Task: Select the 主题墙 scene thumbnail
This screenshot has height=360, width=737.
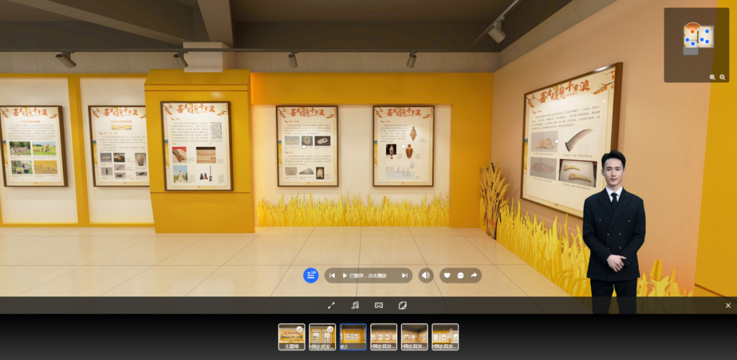Action: (x=291, y=337)
